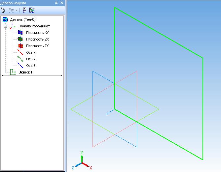
Task: Close the Дерево модели panel
Action: pos(62,3)
